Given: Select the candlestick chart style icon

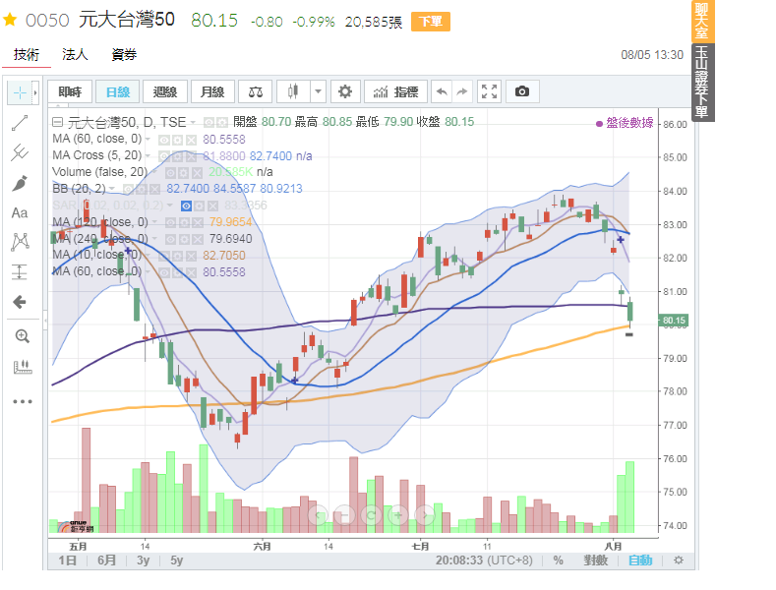Looking at the screenshot, I should point(293,91).
